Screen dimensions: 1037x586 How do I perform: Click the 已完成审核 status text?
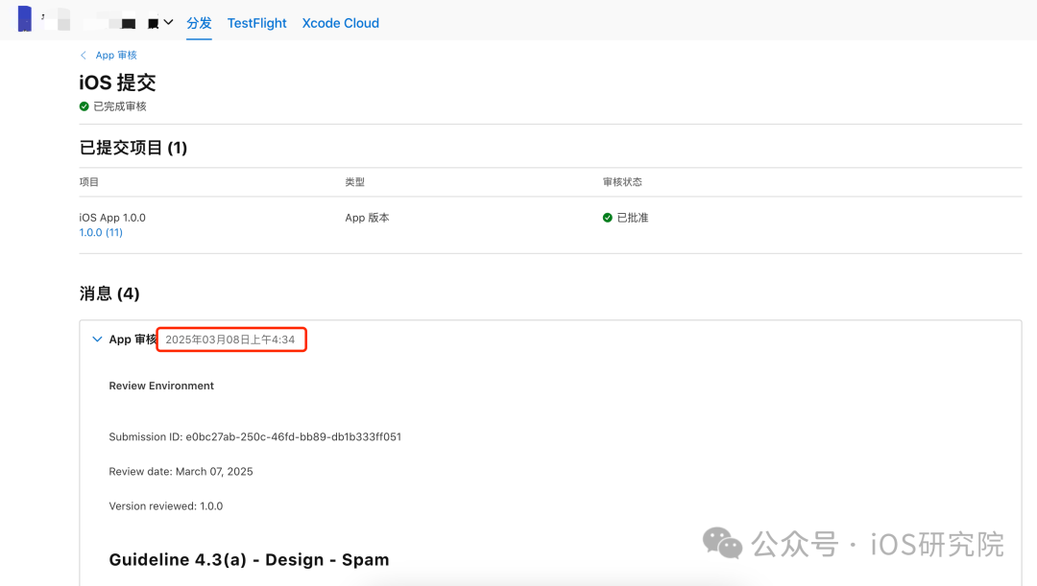(120, 106)
